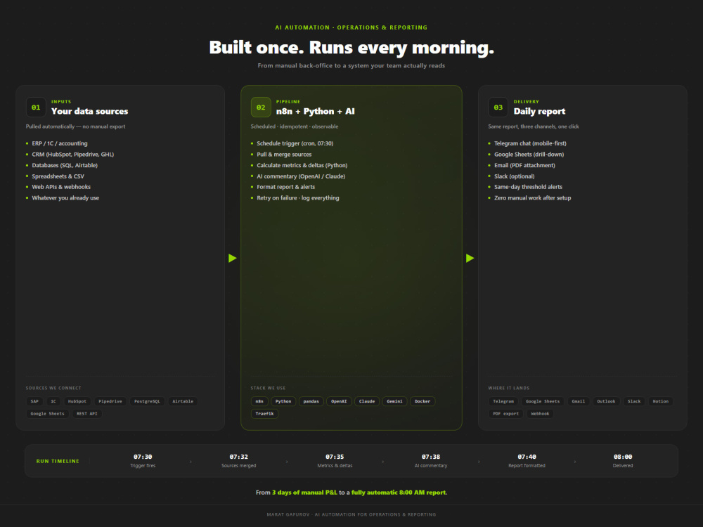Select the SAP source tag
Viewport: 703px width, 527px height.
pyautogui.click(x=34, y=401)
